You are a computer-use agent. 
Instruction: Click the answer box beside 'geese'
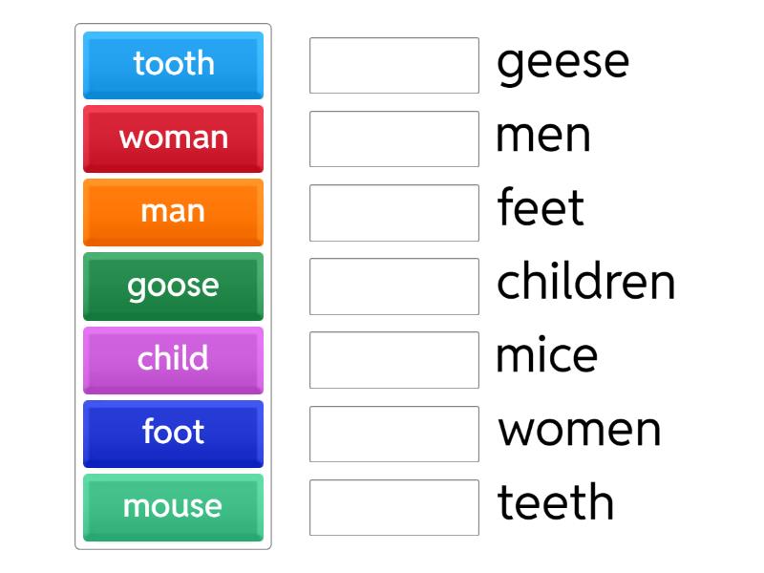393,65
